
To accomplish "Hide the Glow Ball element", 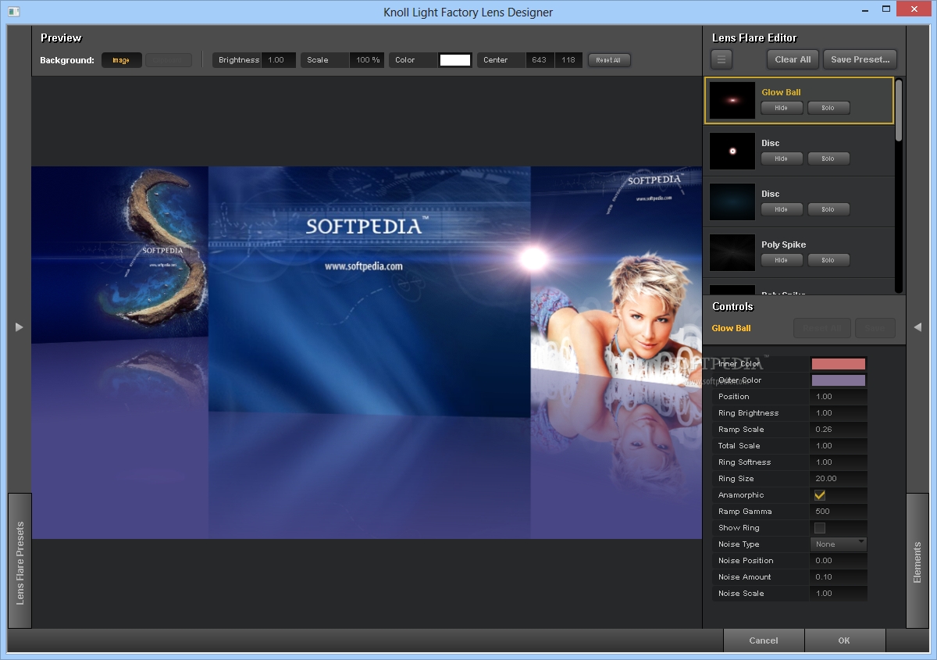I will pos(782,108).
